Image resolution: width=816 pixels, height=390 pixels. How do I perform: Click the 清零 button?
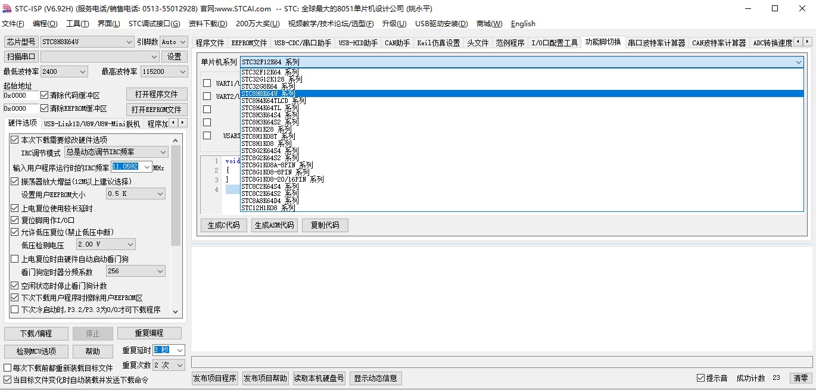point(801,378)
